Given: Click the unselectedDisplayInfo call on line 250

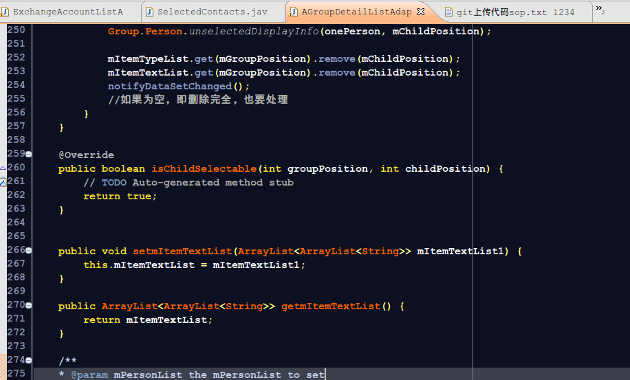Looking at the screenshot, I should tap(254, 32).
